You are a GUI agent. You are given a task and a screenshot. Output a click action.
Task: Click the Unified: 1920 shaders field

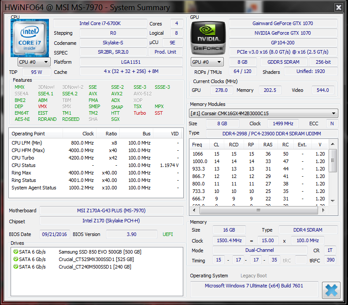coord(311,71)
